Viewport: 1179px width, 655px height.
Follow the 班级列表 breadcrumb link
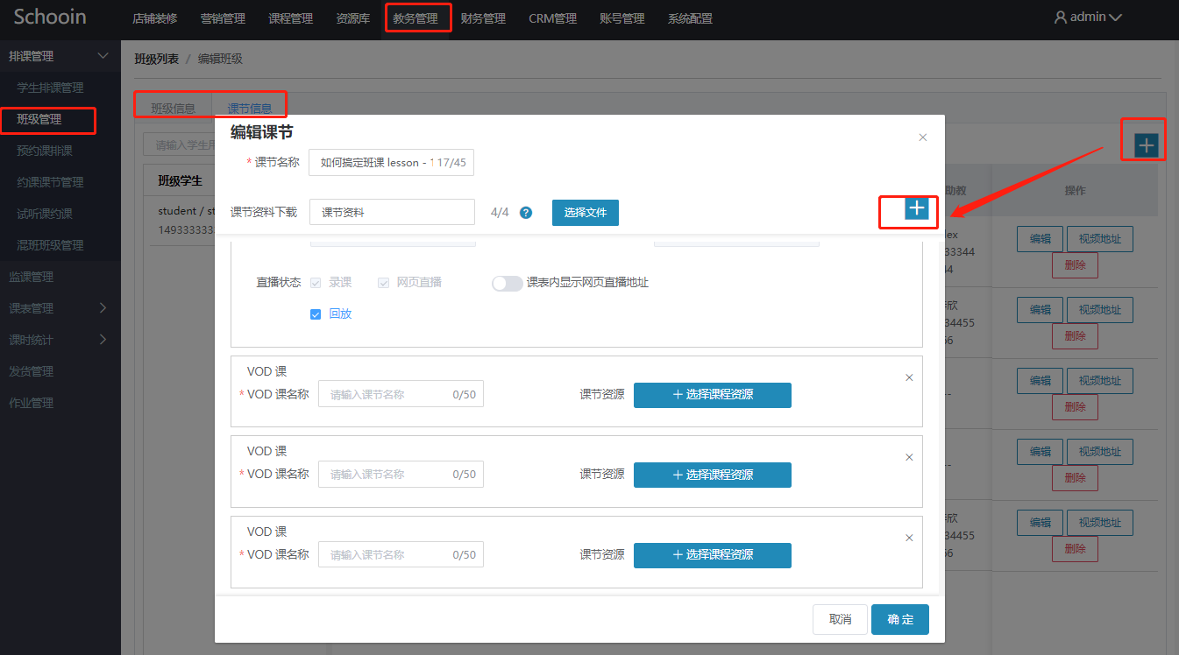coord(156,59)
